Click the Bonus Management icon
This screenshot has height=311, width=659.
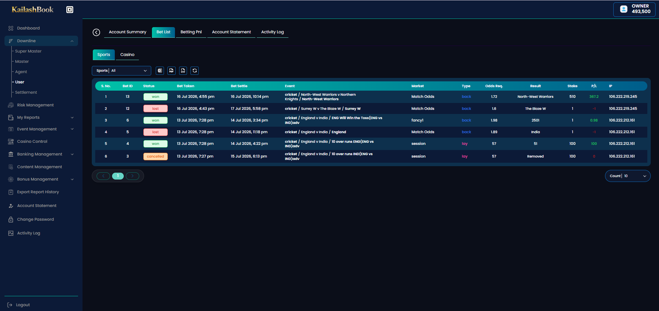coord(11,179)
